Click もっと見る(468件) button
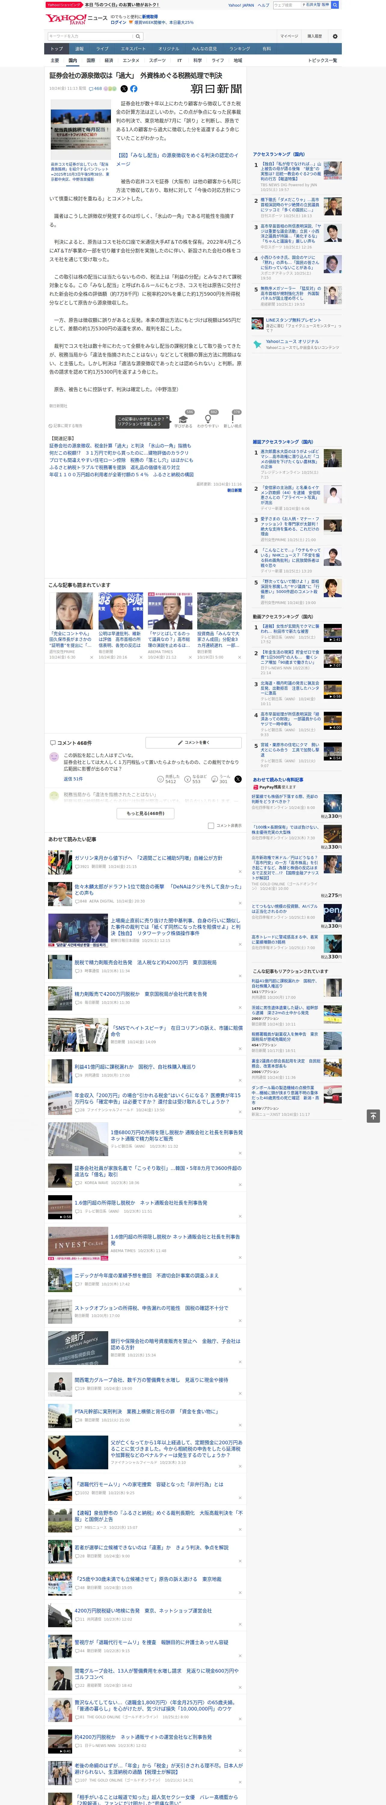386x1805 pixels. [x=146, y=813]
